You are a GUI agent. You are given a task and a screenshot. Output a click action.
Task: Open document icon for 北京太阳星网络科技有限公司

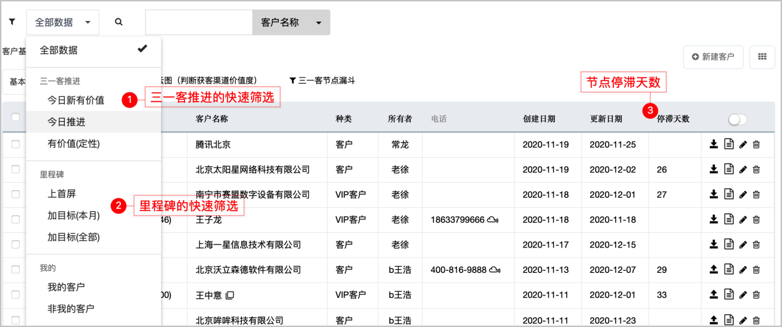click(x=728, y=169)
